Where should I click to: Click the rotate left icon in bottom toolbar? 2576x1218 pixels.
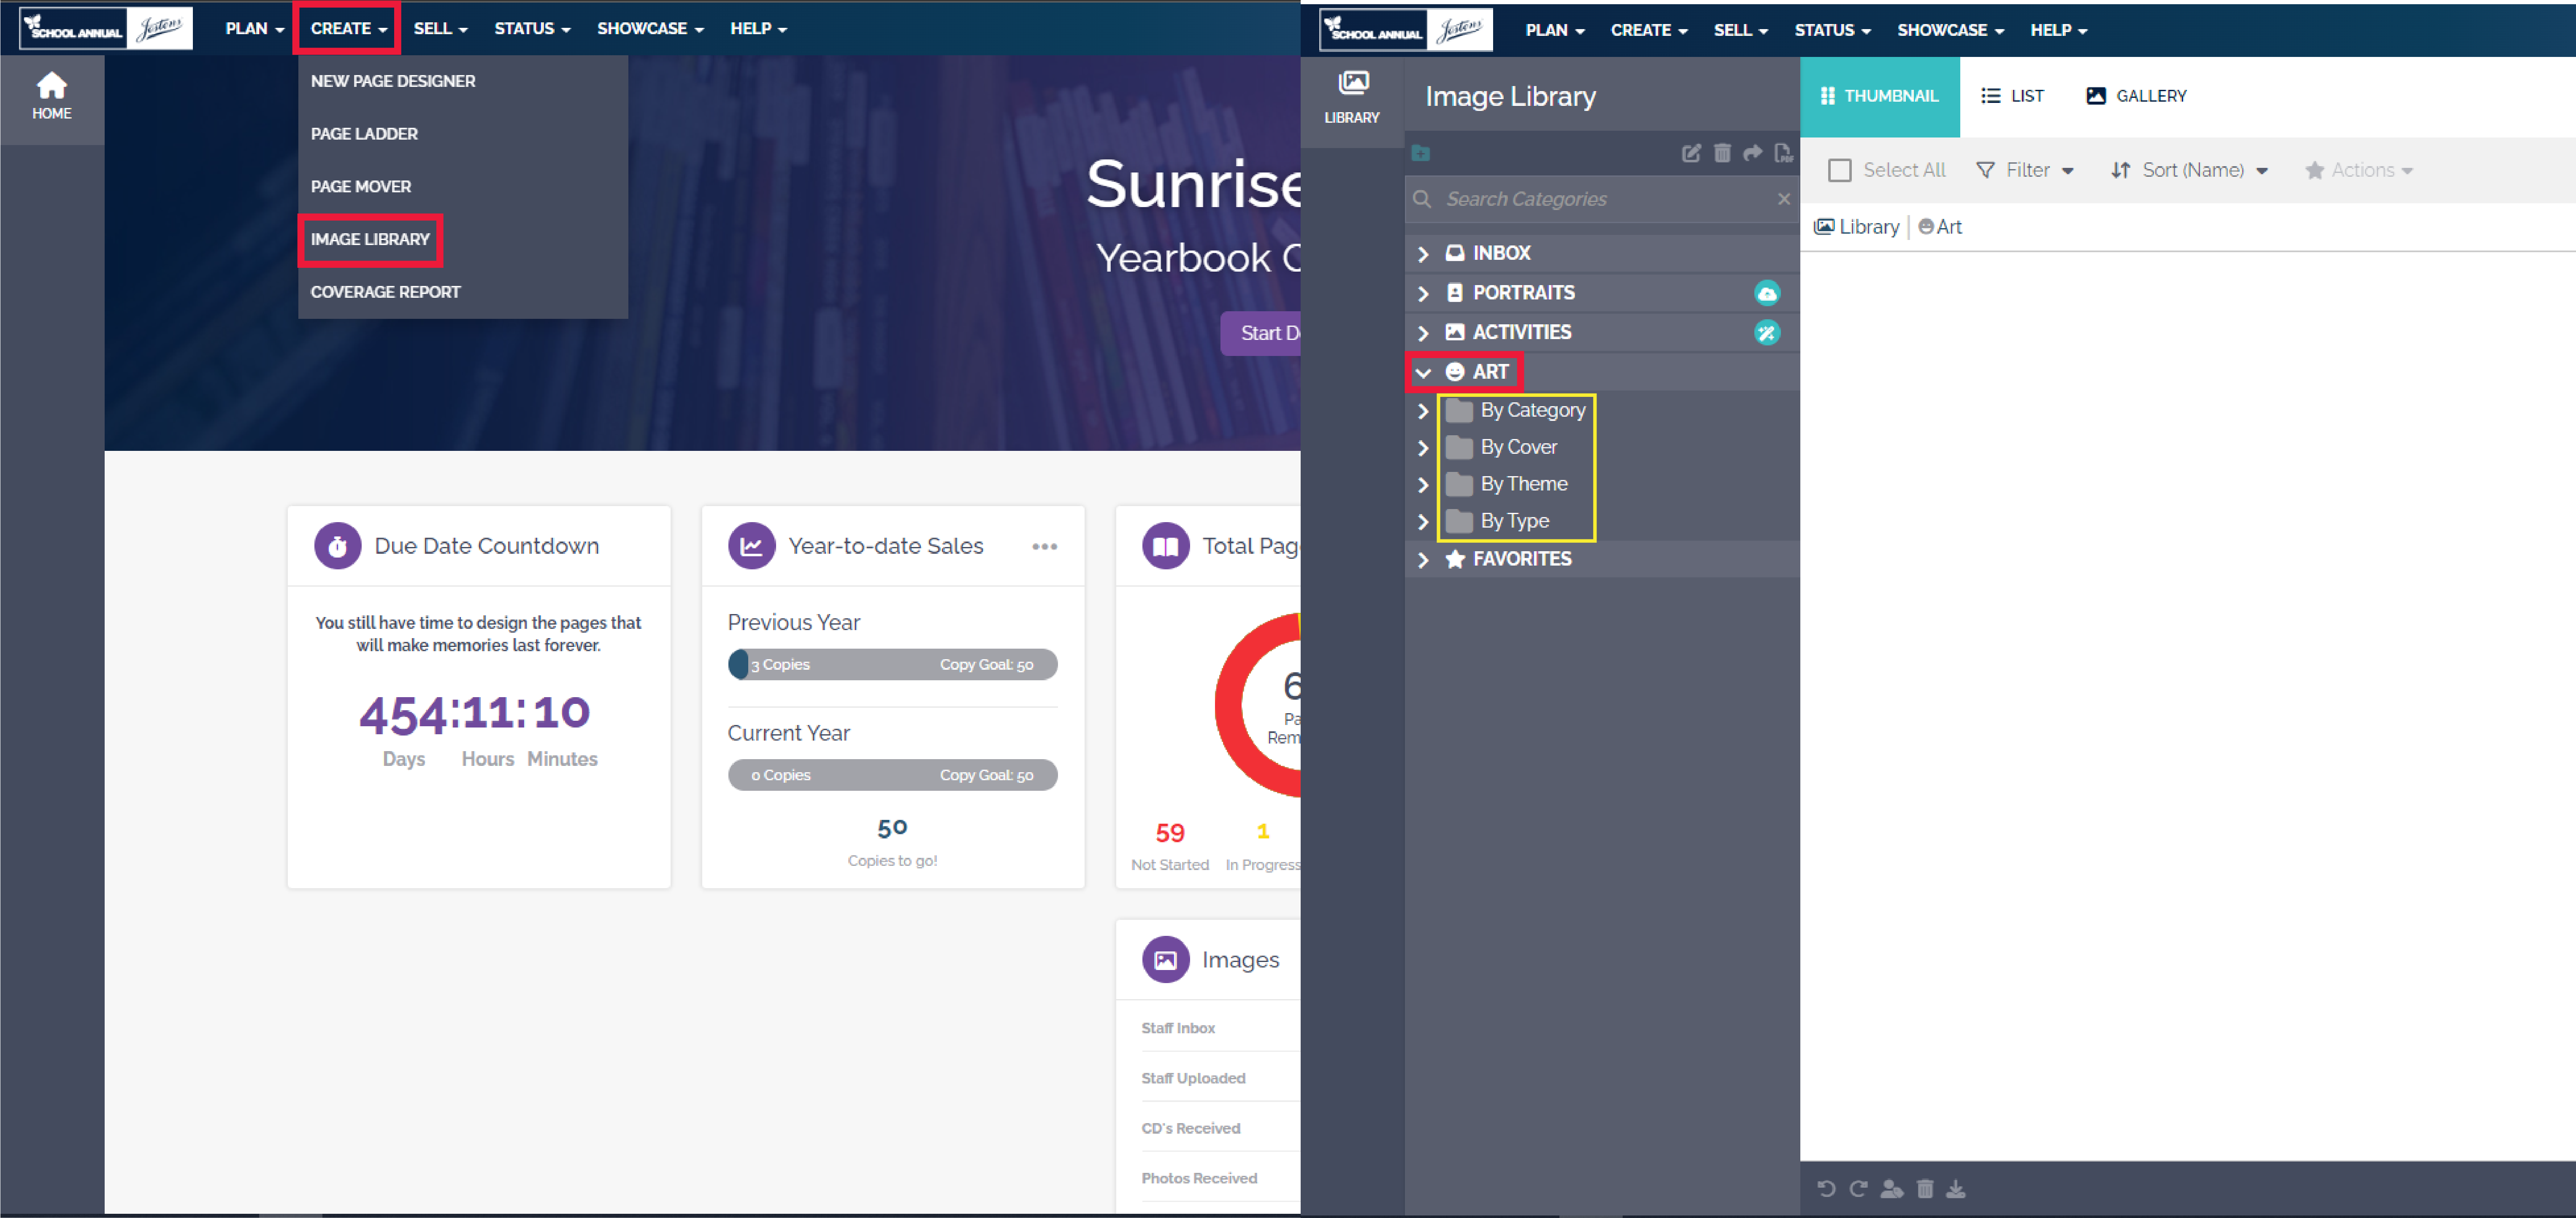[1826, 1188]
